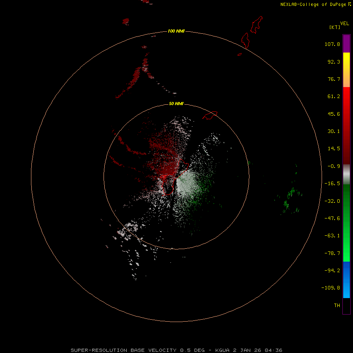Click the 107.8 legend value
Viewport: 353px width, 353px height.
pos(332,44)
